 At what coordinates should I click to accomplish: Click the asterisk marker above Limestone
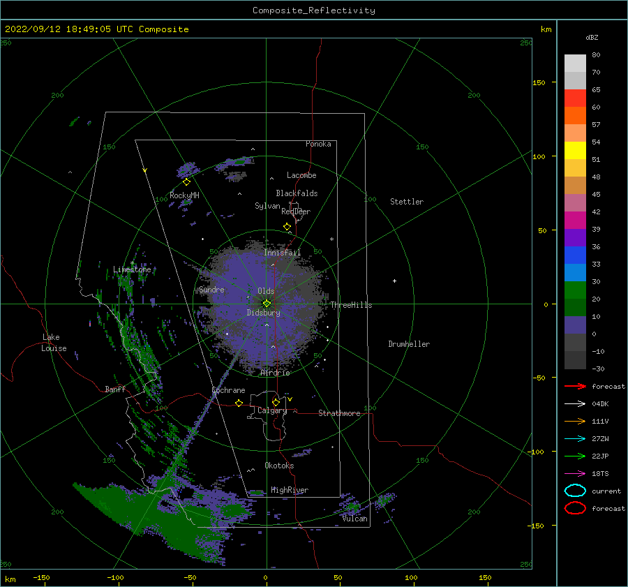132,263
